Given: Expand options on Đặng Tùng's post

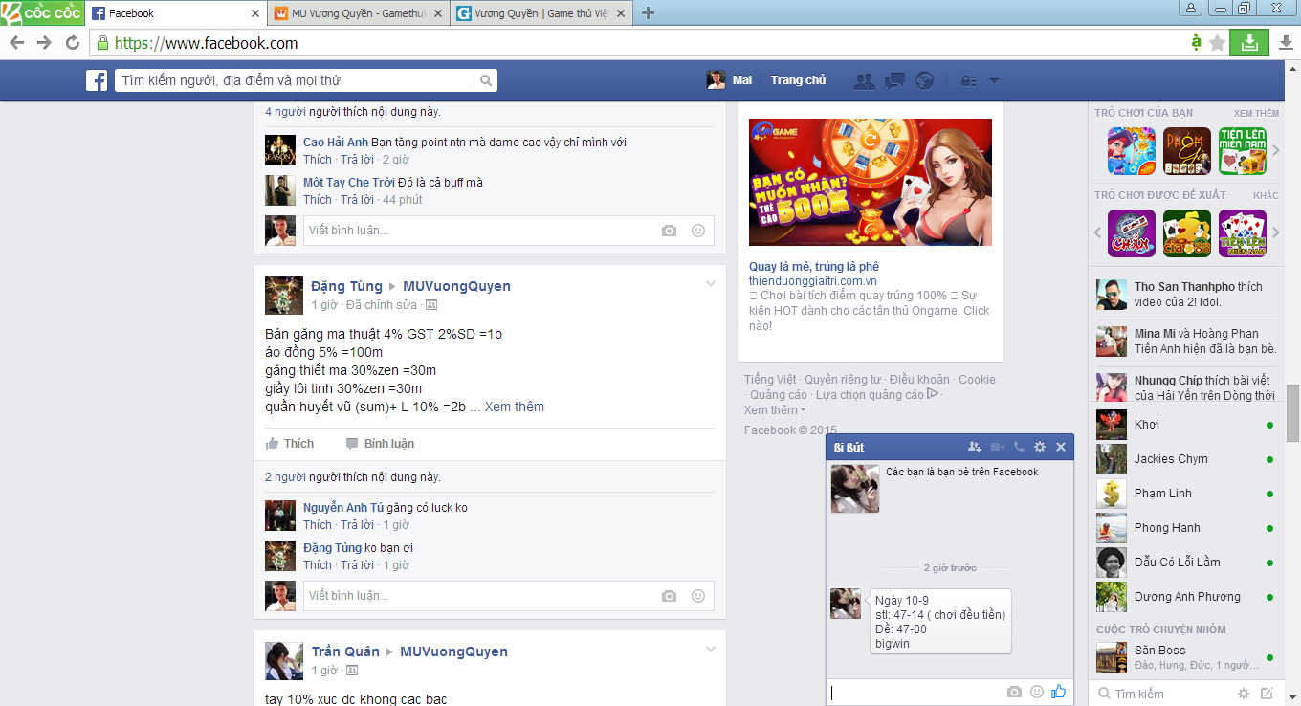Looking at the screenshot, I should [710, 283].
